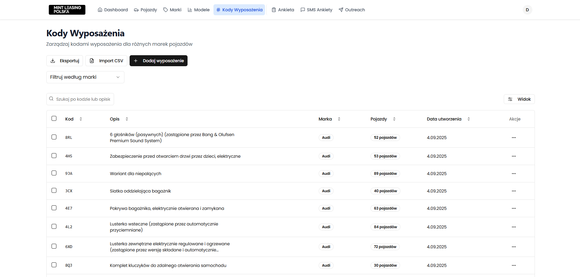Open the Widok column view options
The width and height of the screenshot is (580, 277).
click(519, 99)
